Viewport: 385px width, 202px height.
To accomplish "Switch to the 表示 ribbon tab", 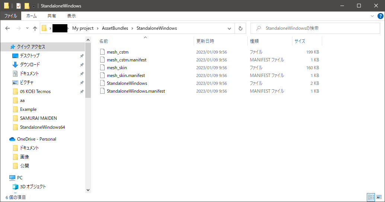I will point(71,16).
